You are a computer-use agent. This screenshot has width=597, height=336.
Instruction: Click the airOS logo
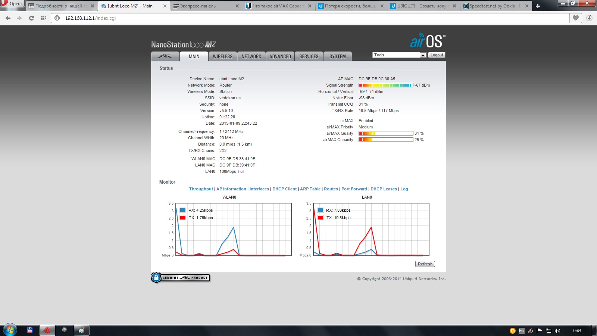428,41
